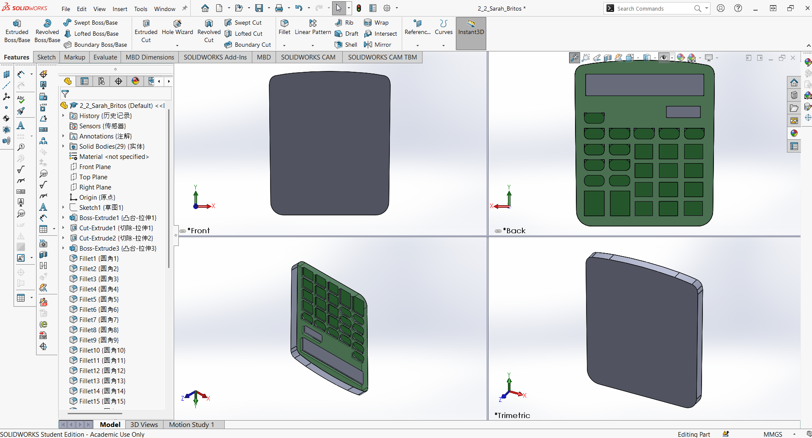Toggle the Back view link icon
The height and width of the screenshot is (438, 812).
[x=498, y=231]
